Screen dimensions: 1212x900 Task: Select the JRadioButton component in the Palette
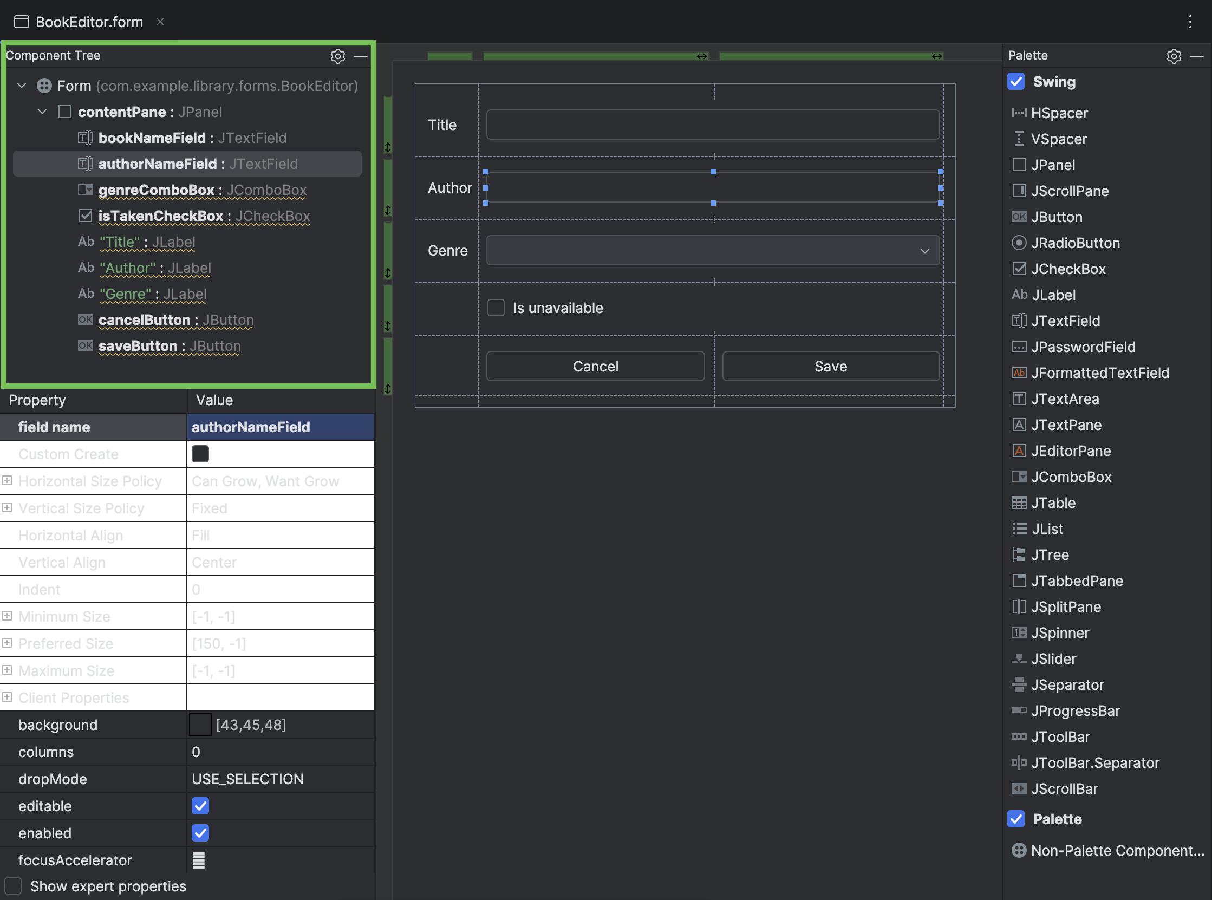pos(1075,243)
